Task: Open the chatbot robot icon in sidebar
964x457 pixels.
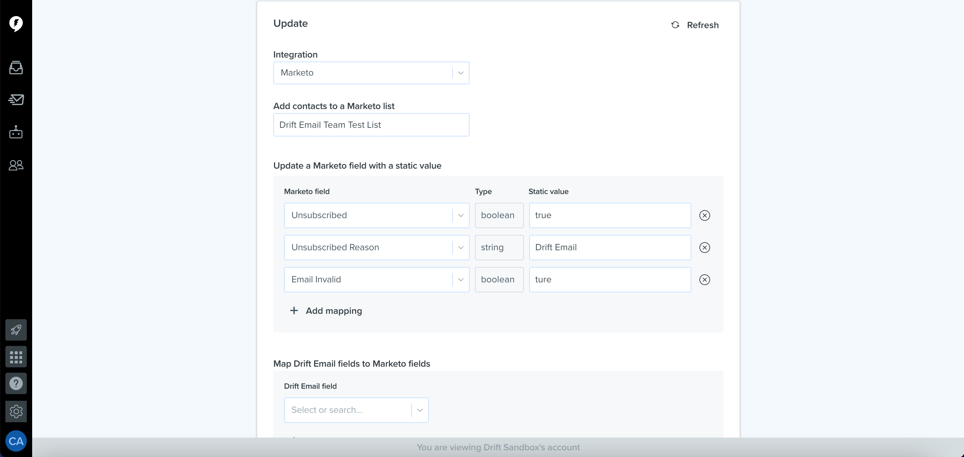Action: [x=16, y=132]
